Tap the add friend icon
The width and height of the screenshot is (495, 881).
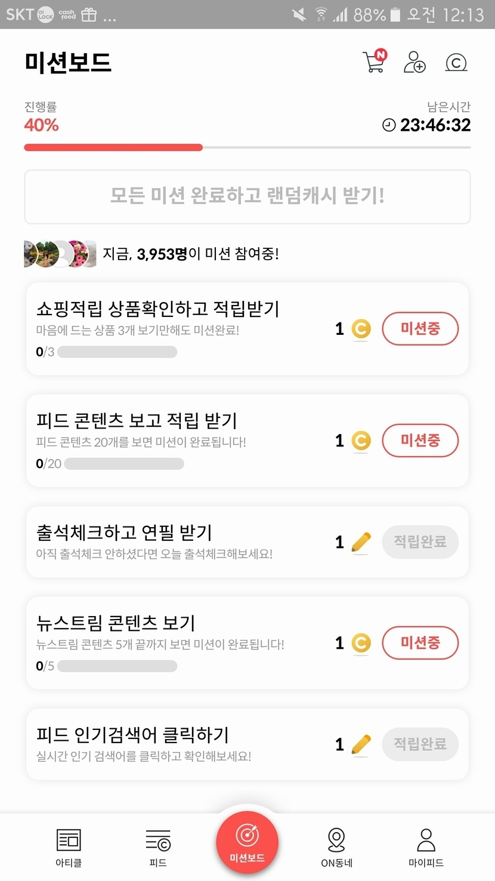pyautogui.click(x=414, y=62)
